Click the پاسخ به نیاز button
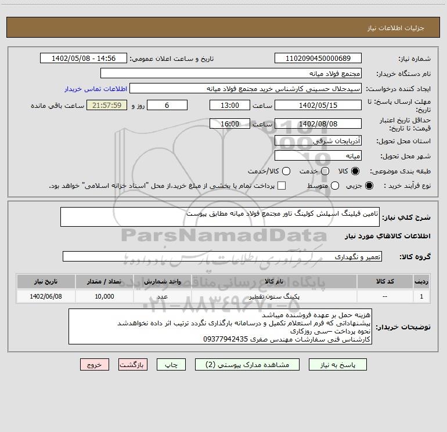This screenshot has height=432, width=447. click(337, 365)
